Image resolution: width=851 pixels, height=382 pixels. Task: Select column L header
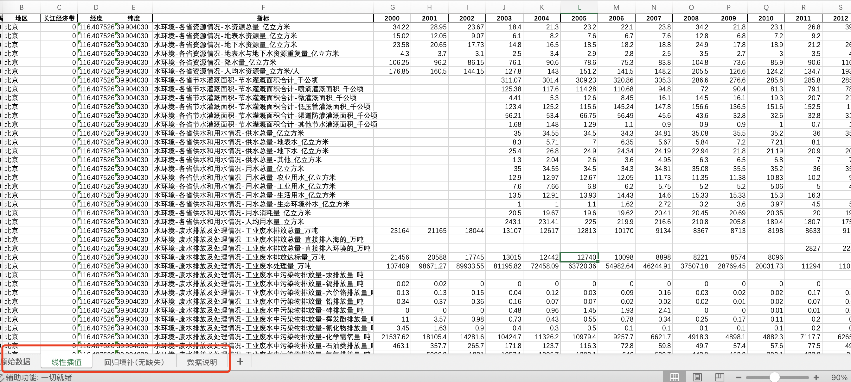[x=579, y=7]
